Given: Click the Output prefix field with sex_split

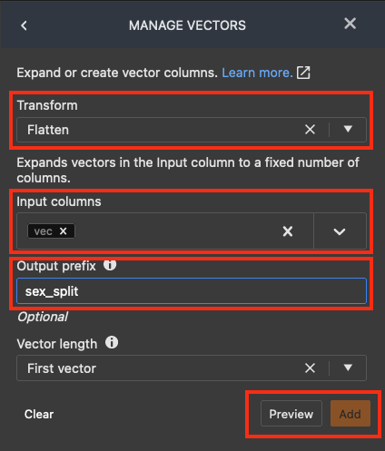Looking at the screenshot, I should (192, 291).
